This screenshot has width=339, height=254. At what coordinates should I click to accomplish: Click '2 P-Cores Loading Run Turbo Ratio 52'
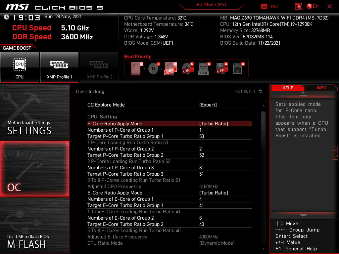coord(129,161)
